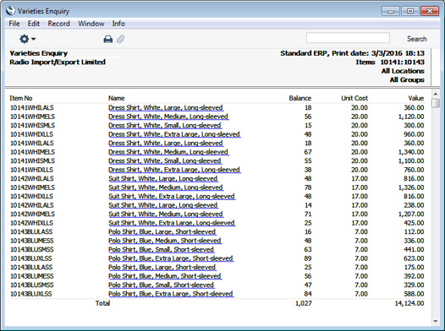445x331 pixels.
Task: Open Suit Shirt White Medium link with balance 71
Action: point(166,214)
